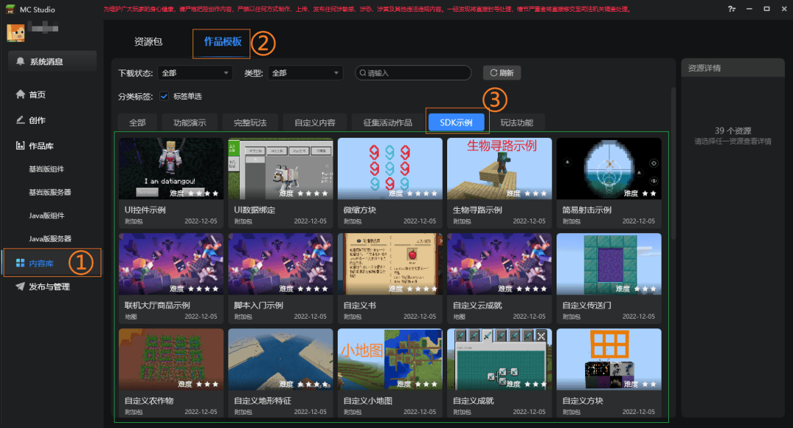Open the 类型 dropdown
Viewport: 793px width, 428px height.
[305, 73]
